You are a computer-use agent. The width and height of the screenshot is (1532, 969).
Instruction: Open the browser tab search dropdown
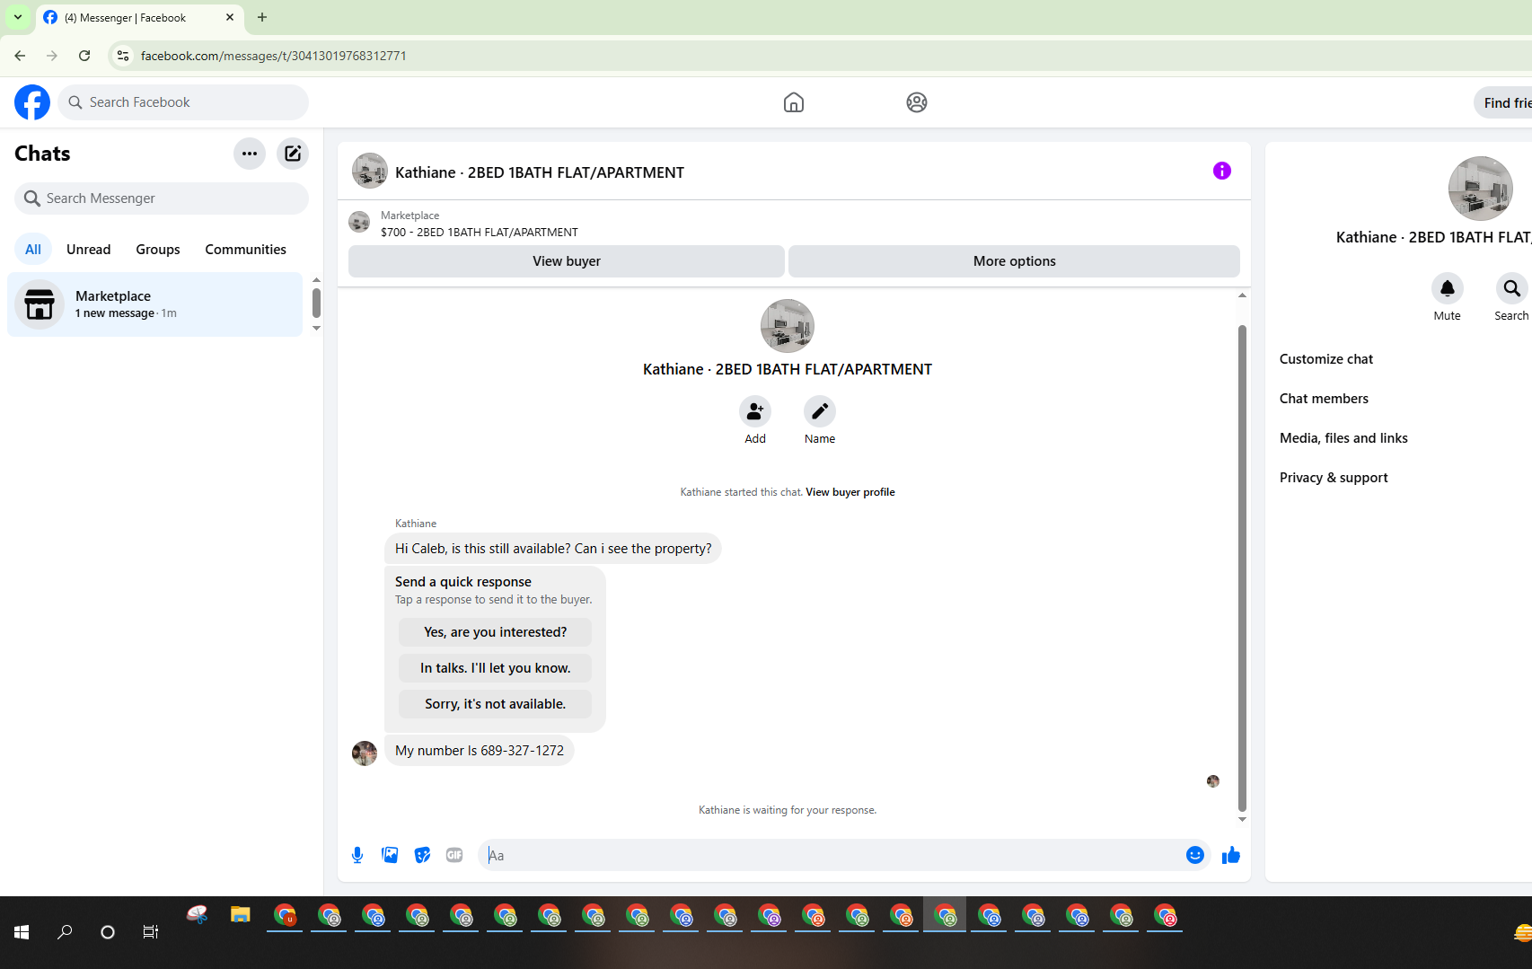[18, 17]
